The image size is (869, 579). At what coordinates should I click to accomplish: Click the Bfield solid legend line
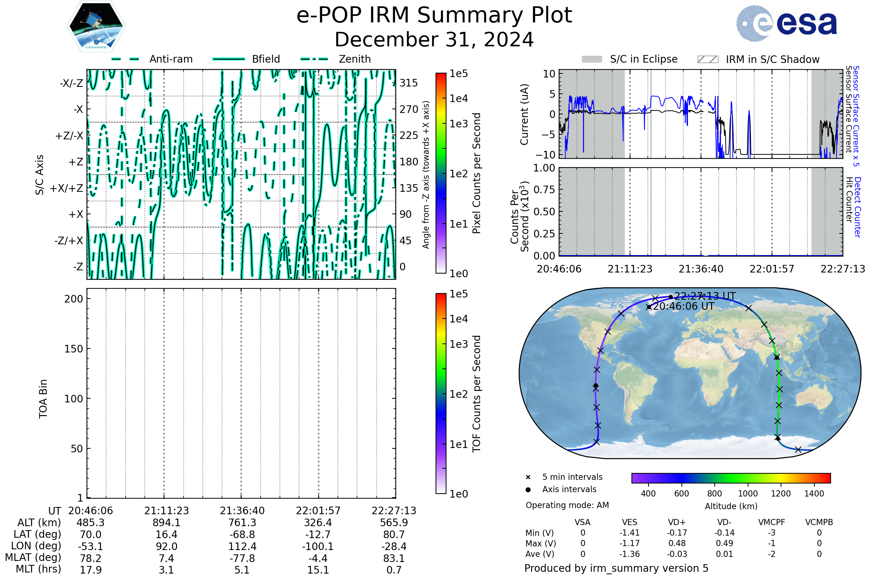(228, 59)
